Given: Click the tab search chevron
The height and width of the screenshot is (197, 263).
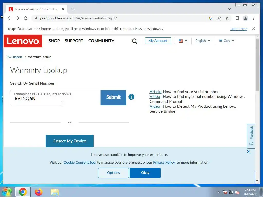Looking at the screenshot, I should 230,9.
